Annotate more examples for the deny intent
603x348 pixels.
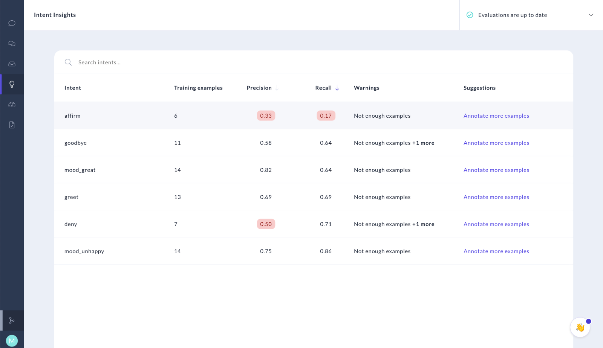pyautogui.click(x=496, y=224)
